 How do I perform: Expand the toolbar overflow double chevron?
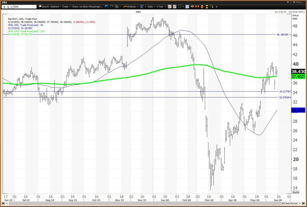click(x=216, y=7)
